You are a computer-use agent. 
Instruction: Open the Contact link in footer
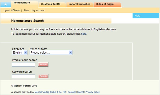(72, 92)
